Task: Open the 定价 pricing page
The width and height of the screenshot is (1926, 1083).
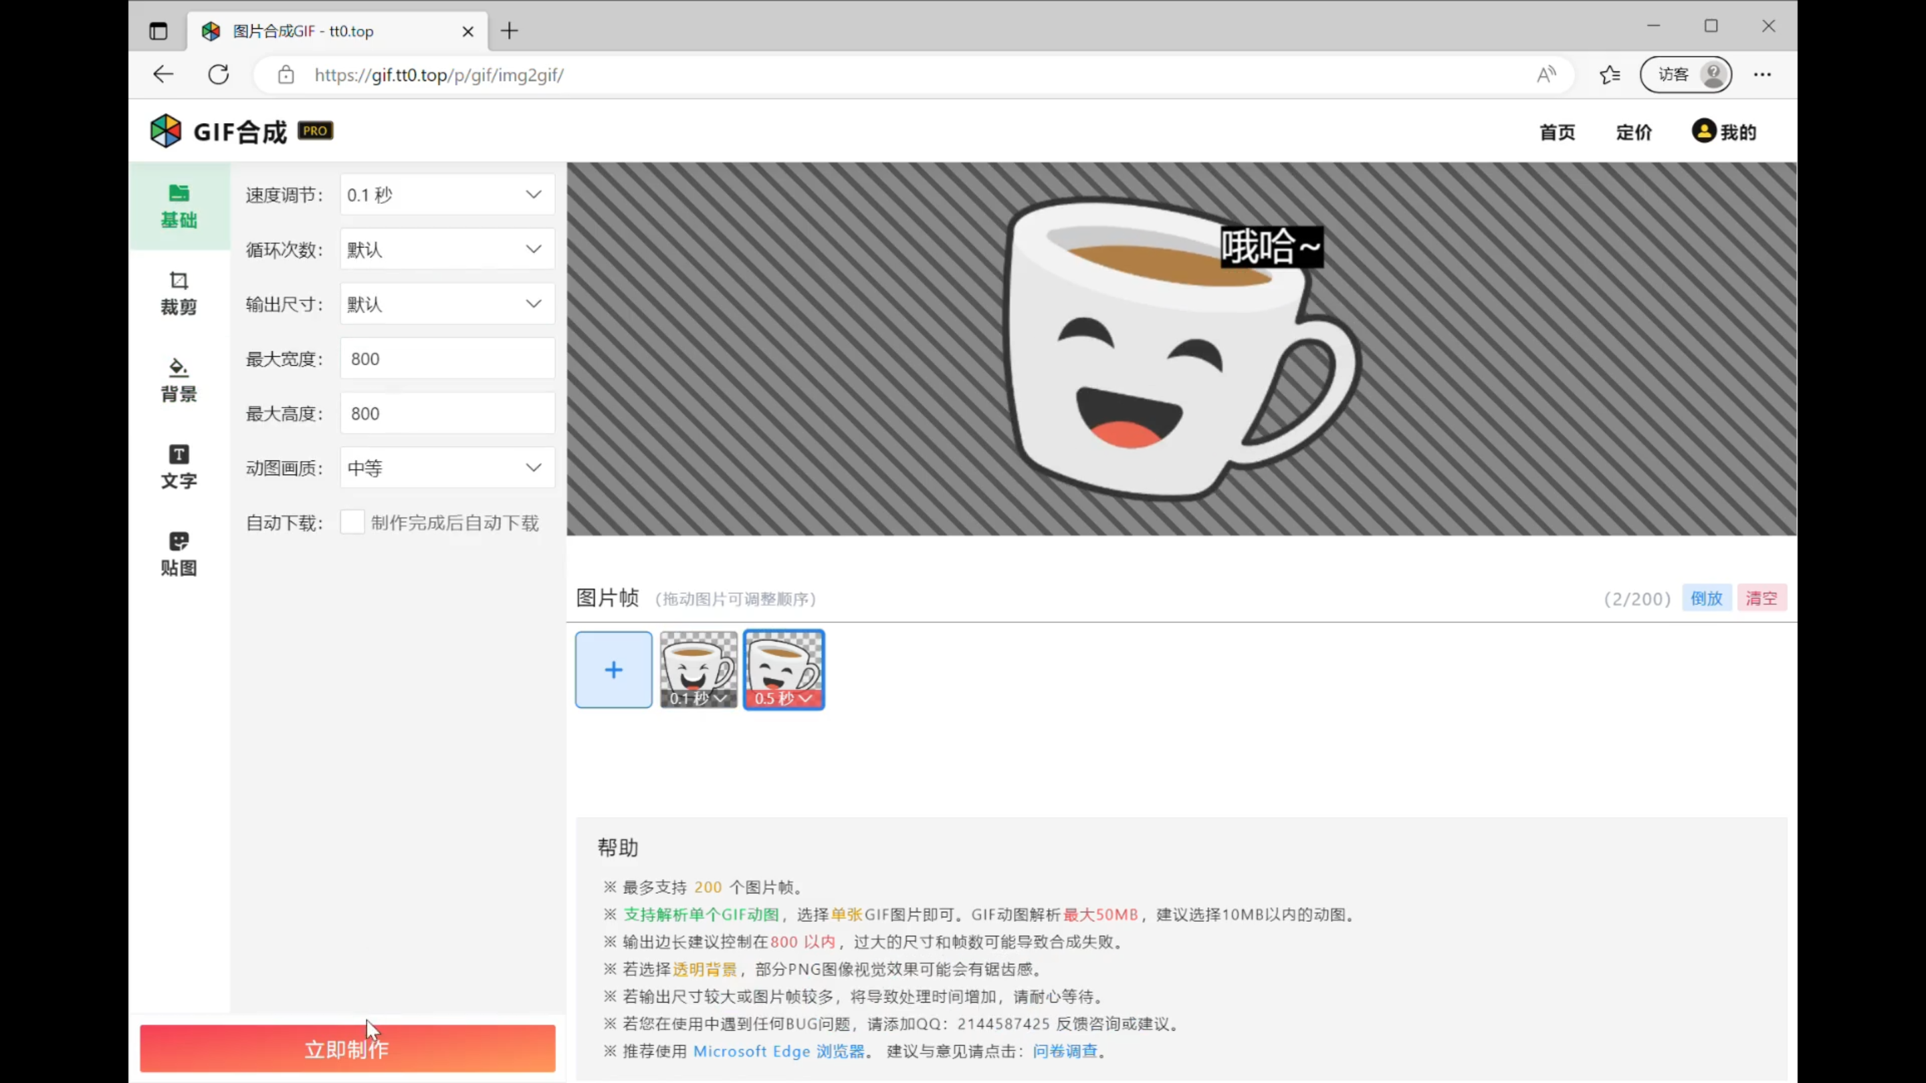Action: [x=1634, y=132]
